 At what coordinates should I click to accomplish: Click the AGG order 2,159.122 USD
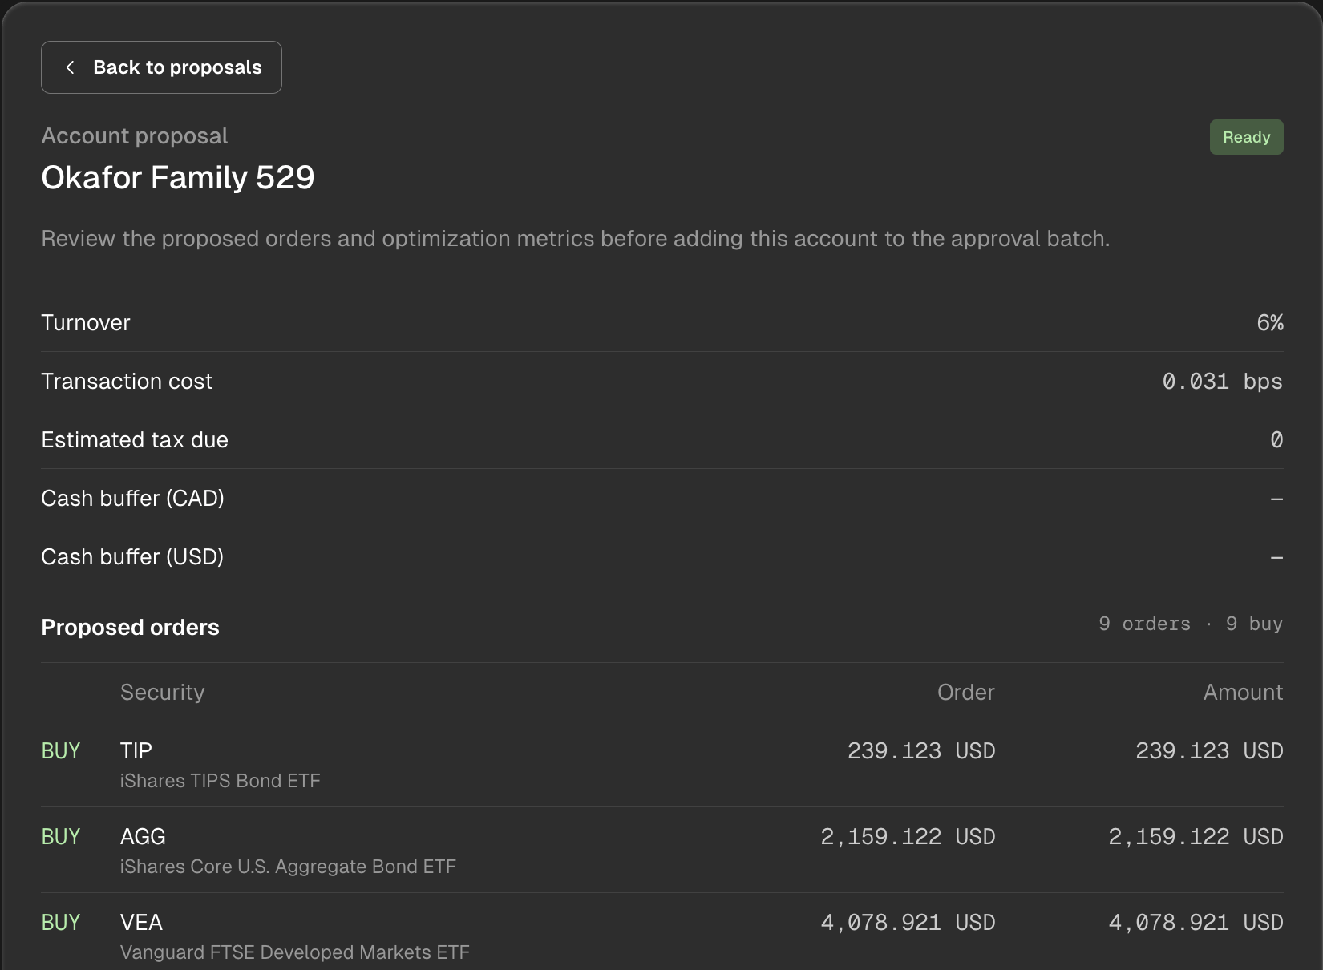(908, 836)
